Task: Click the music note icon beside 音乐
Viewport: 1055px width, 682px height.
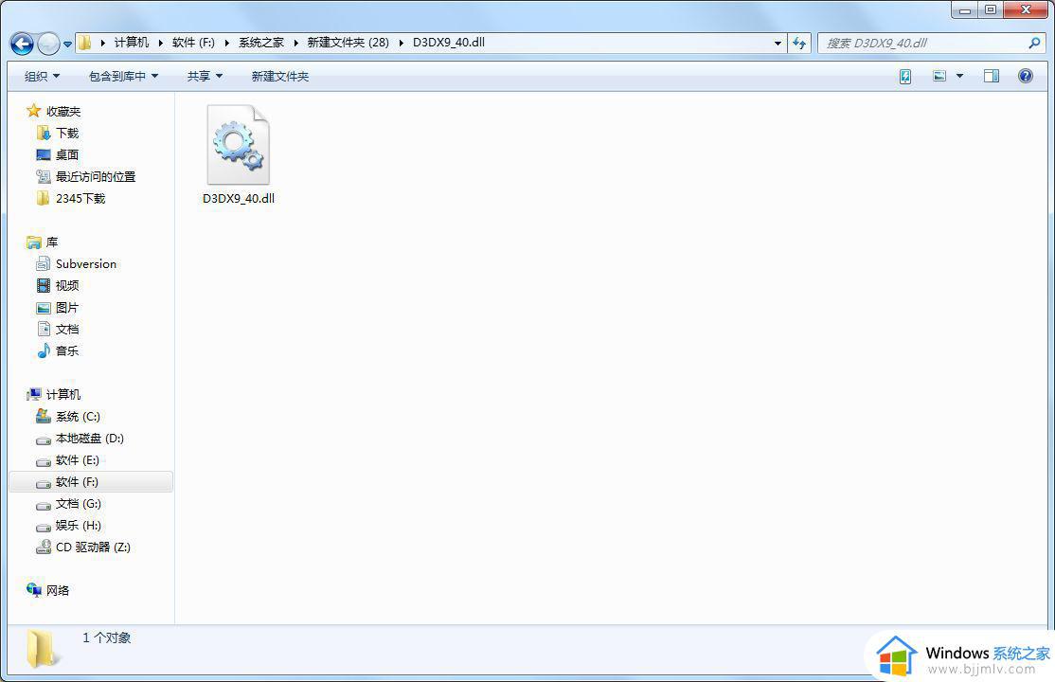Action: coord(43,350)
